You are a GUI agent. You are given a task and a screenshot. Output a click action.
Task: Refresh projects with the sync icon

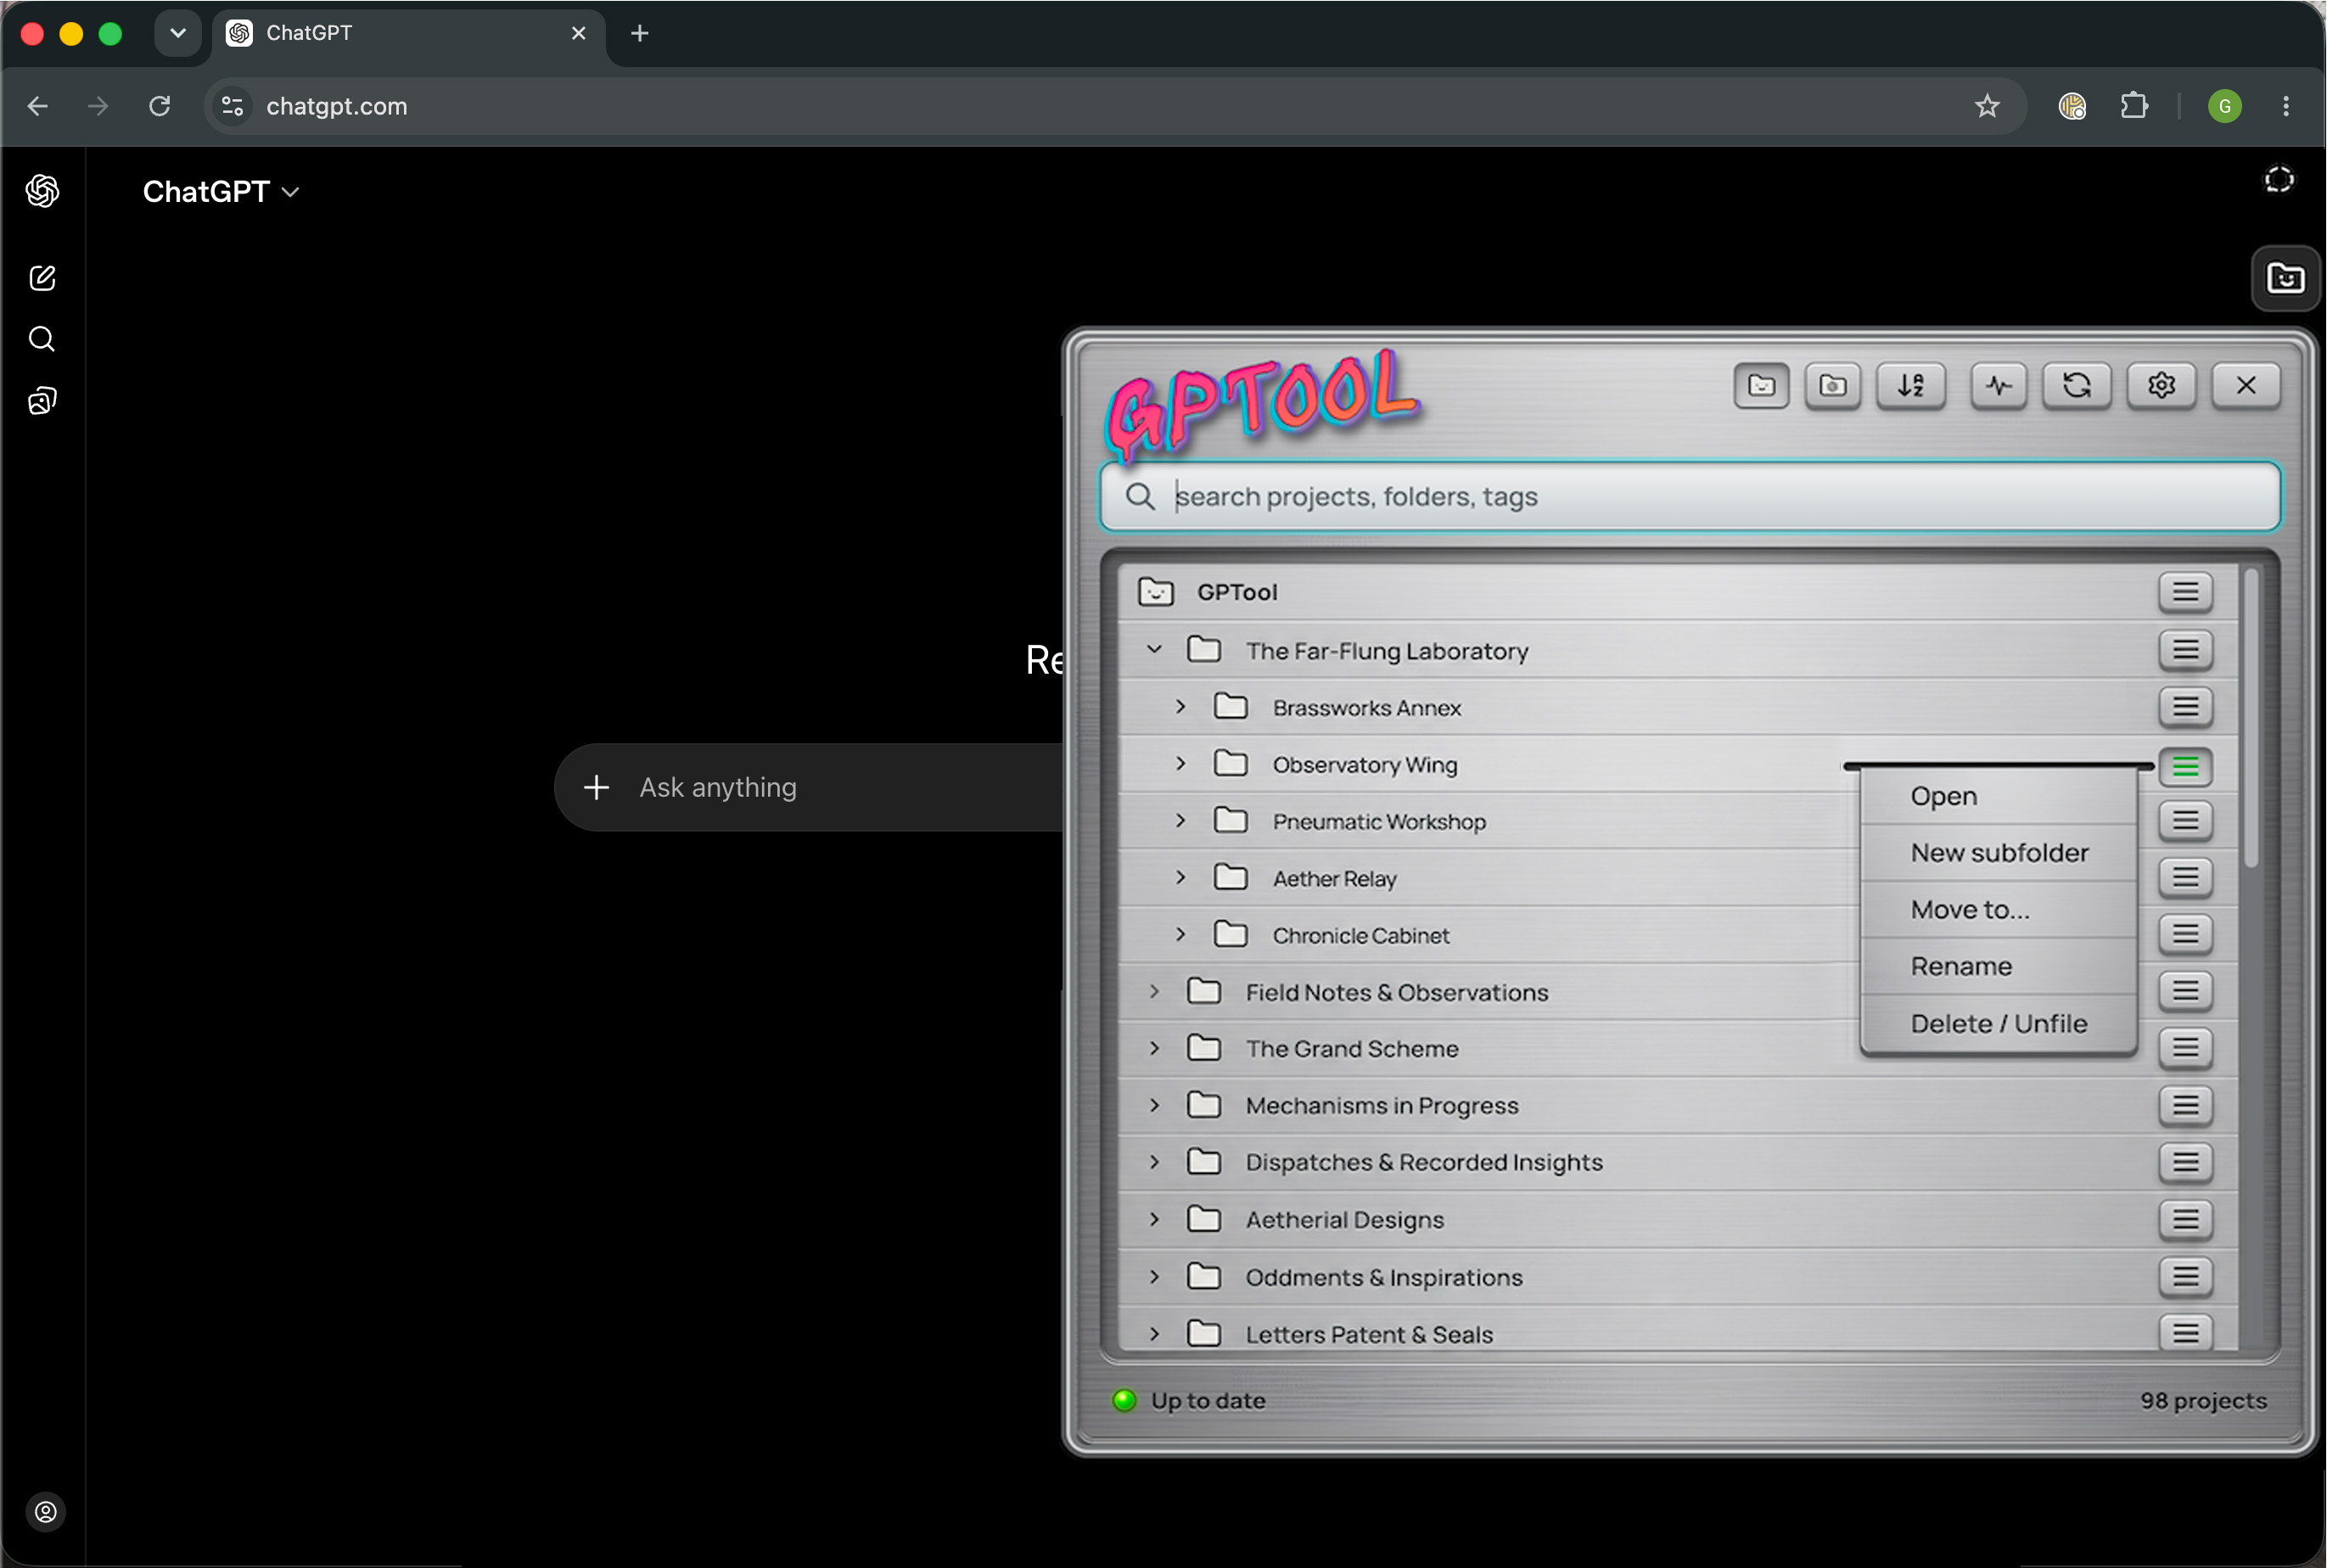[x=2076, y=385]
